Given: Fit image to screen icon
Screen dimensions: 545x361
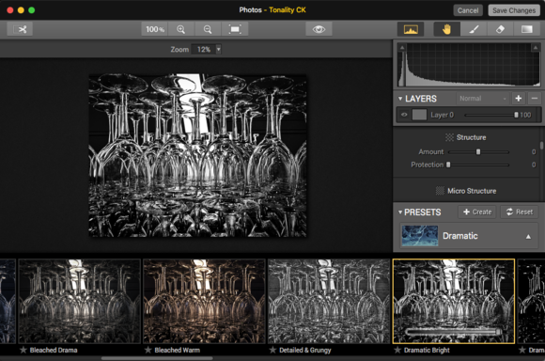Looking at the screenshot, I should pyautogui.click(x=235, y=29).
